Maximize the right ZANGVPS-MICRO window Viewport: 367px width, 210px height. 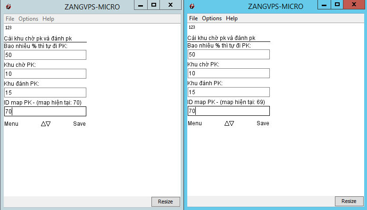[x=337, y=4]
